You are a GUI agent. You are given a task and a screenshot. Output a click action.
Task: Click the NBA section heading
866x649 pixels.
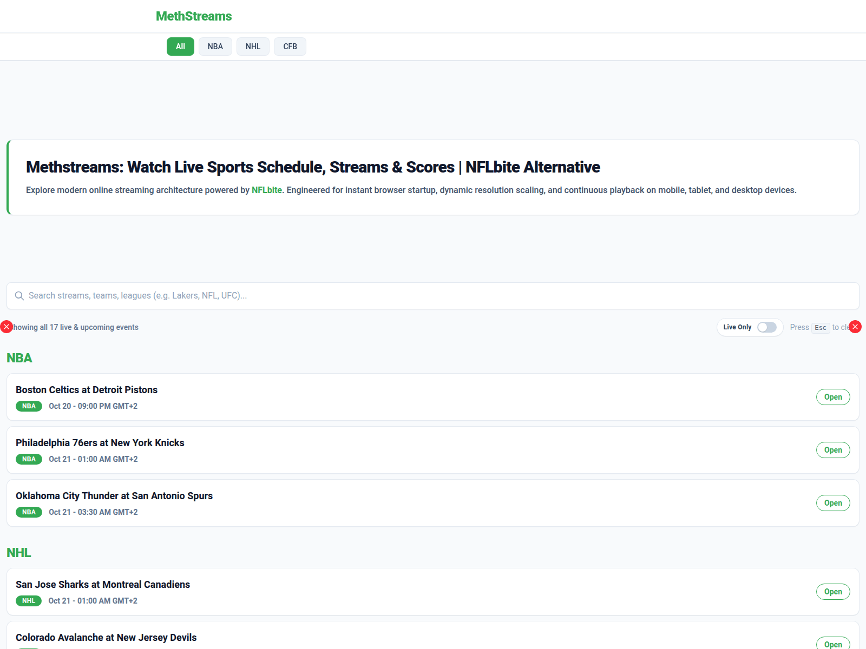(19, 358)
